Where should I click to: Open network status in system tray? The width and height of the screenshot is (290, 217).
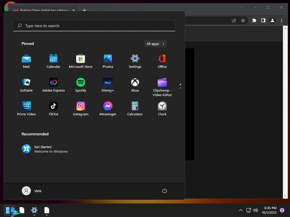(248, 210)
